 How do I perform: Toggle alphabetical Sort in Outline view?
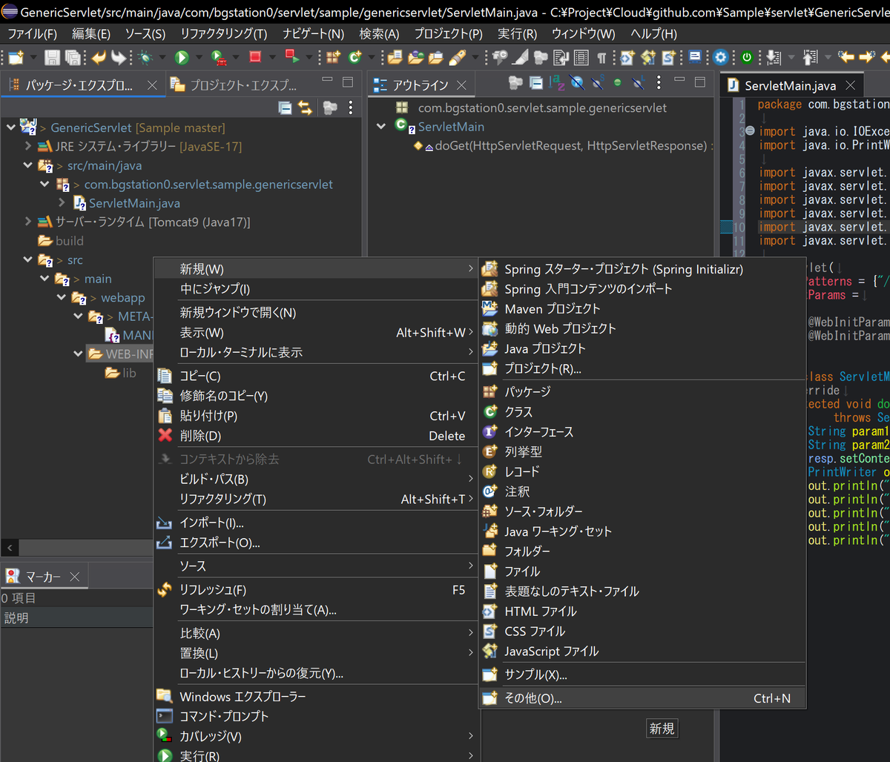click(x=557, y=83)
